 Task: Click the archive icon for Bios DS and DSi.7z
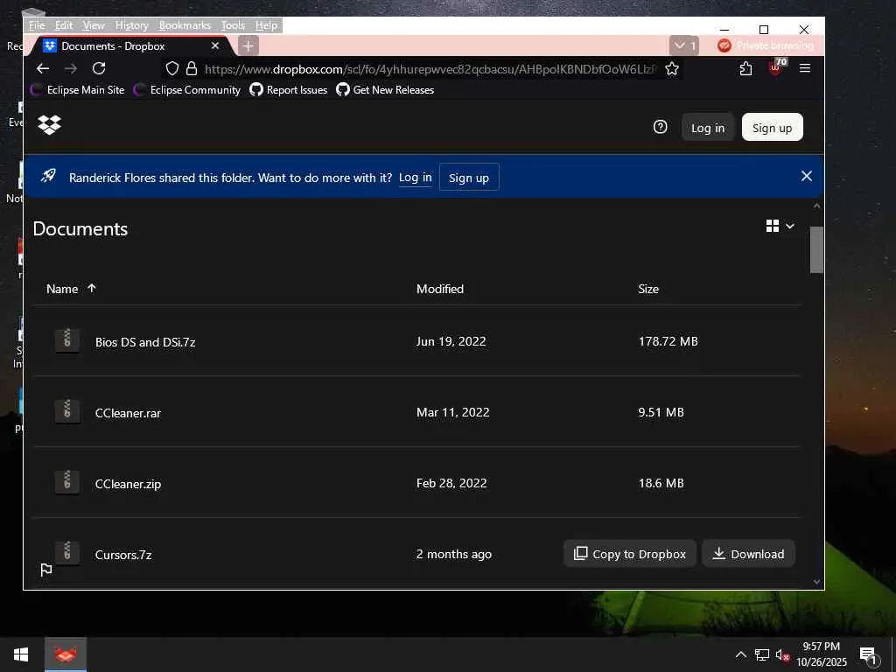tap(66, 340)
